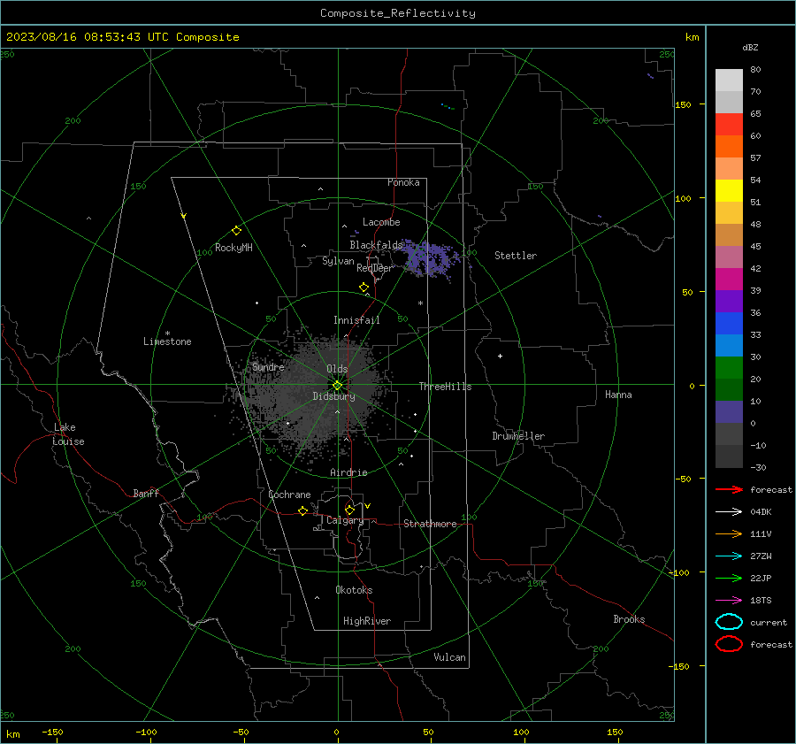The width and height of the screenshot is (796, 744).
Task: Click the RedDeer city label
Action: coord(375,268)
